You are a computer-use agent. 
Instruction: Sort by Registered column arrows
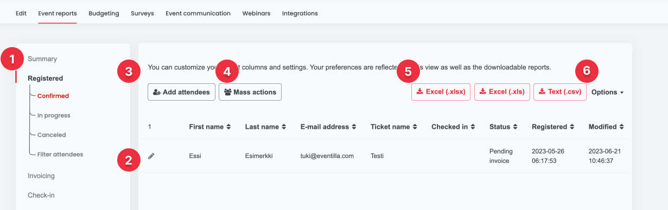(x=572, y=127)
